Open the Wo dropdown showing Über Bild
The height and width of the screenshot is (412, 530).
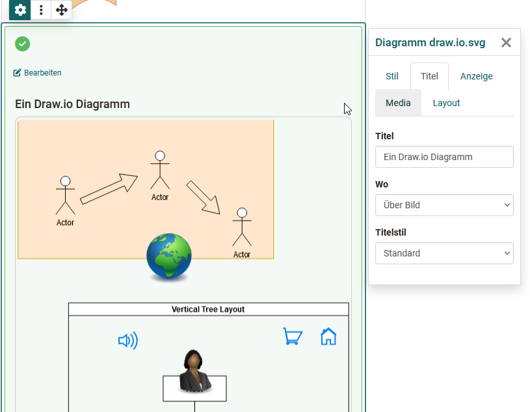pyautogui.click(x=444, y=205)
